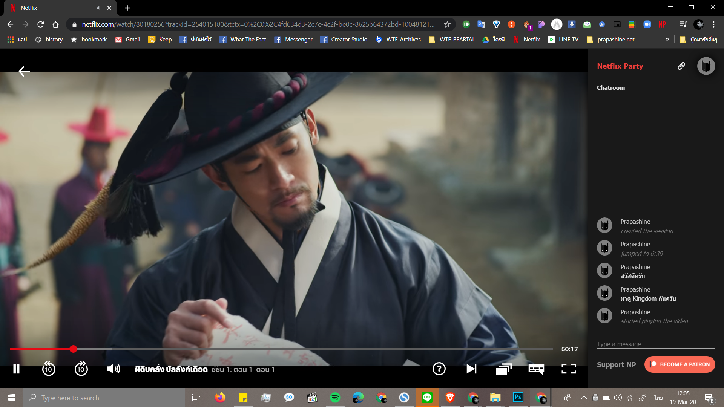Open a new browser tab

[x=127, y=8]
